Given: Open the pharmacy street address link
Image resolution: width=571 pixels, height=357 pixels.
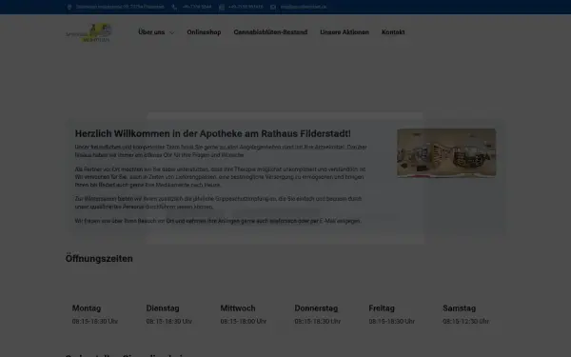Looking at the screenshot, I should pyautogui.click(x=120, y=7).
